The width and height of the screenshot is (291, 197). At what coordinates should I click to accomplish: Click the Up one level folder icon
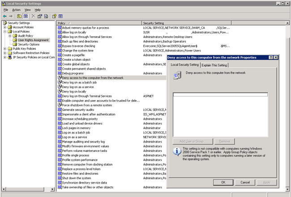pos(19,16)
